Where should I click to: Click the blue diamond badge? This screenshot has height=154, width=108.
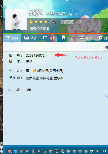pos(16,151)
